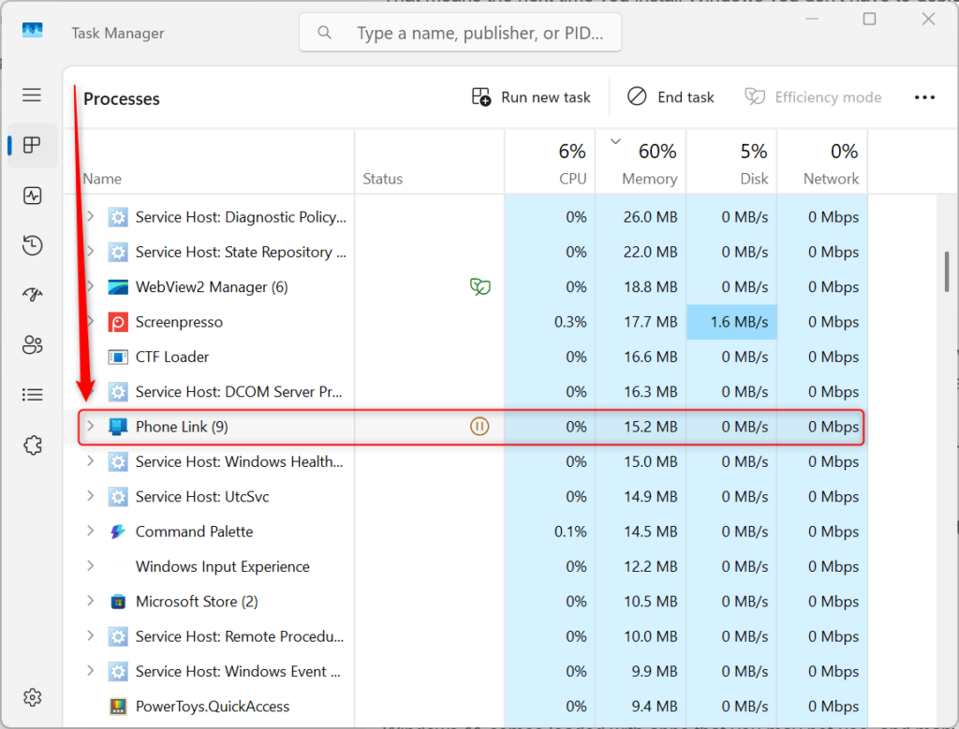This screenshot has width=959, height=729.
Task: Click the efficiency mode leaf icon on WebView2
Action: 480,286
